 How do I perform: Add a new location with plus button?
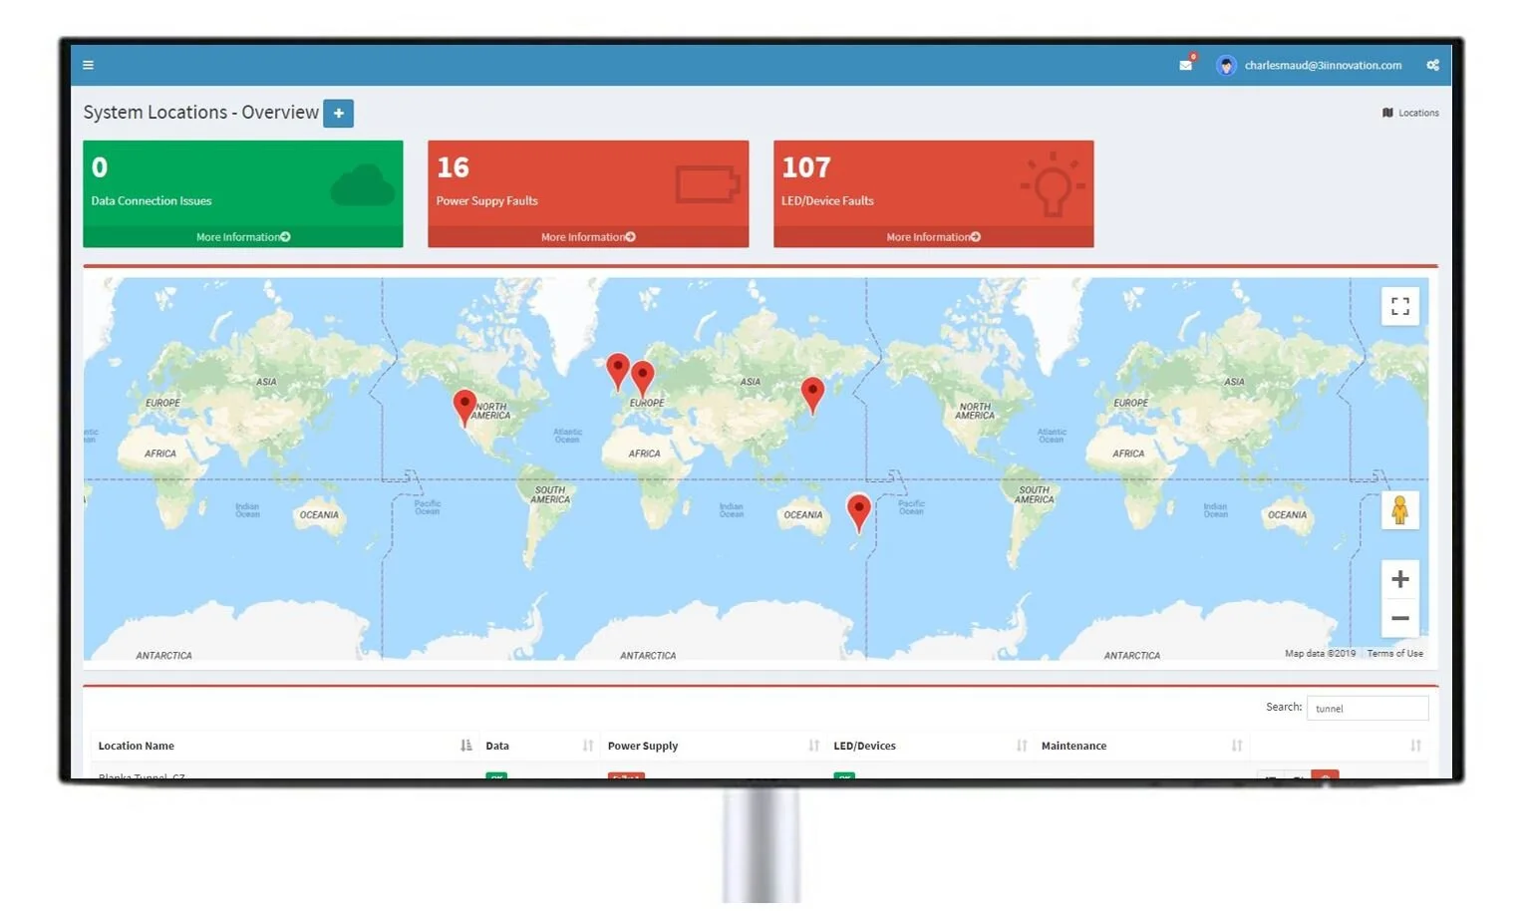click(x=339, y=113)
